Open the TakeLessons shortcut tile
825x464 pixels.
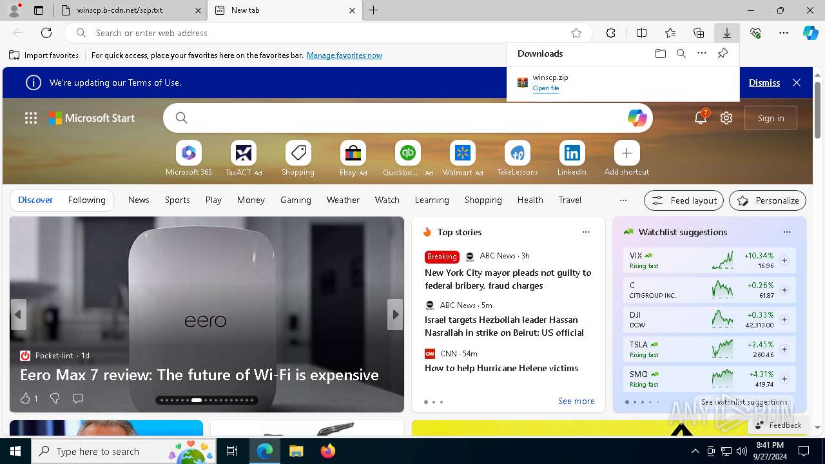[x=518, y=159]
